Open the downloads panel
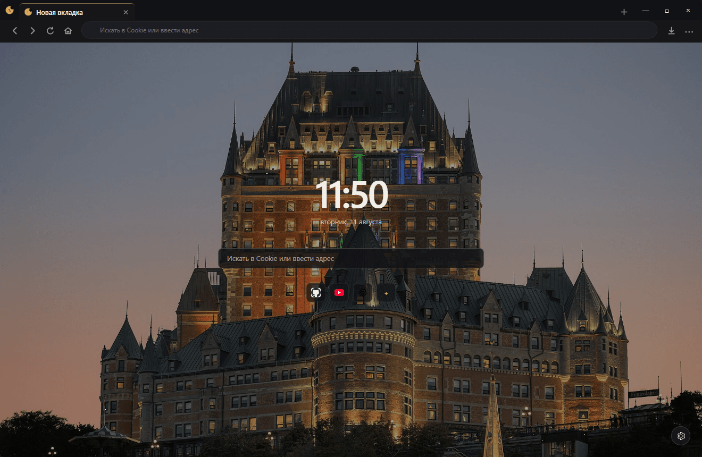 pyautogui.click(x=671, y=31)
